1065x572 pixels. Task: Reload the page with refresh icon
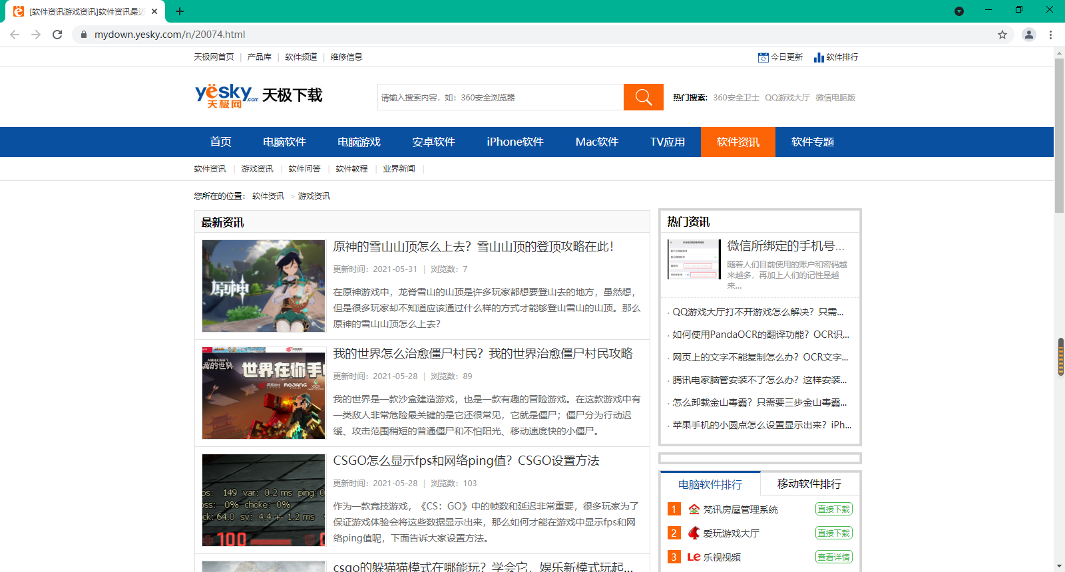click(57, 35)
